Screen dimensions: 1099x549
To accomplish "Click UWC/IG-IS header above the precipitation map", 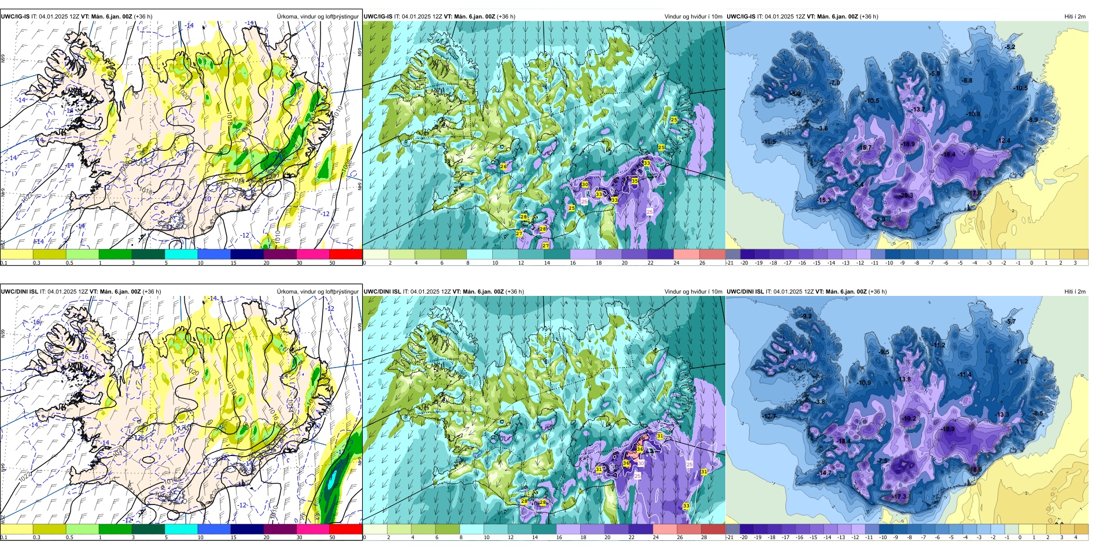I will pos(15,17).
